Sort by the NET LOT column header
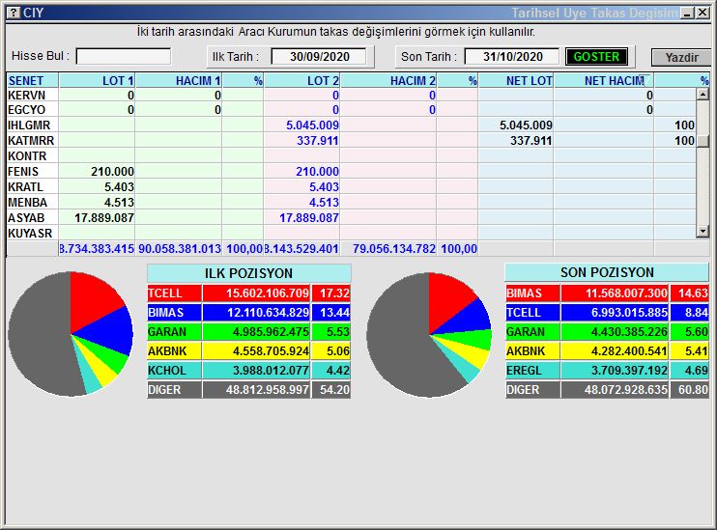 coord(516,80)
